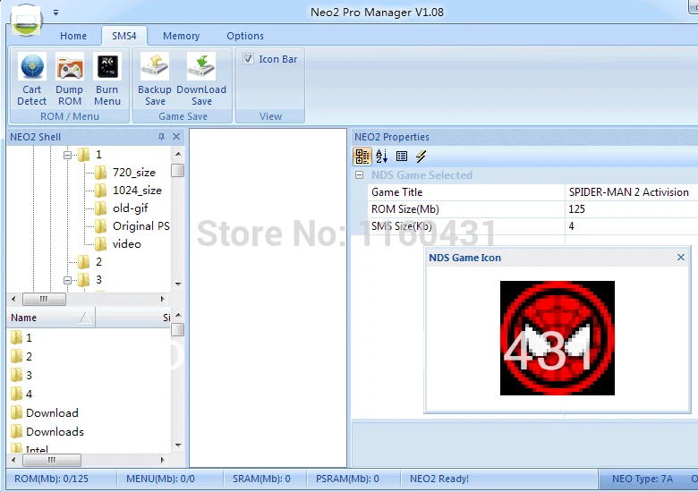Screen dimensions: 698x492
Task: Select folder 3 in the file list
Action: coord(29,375)
